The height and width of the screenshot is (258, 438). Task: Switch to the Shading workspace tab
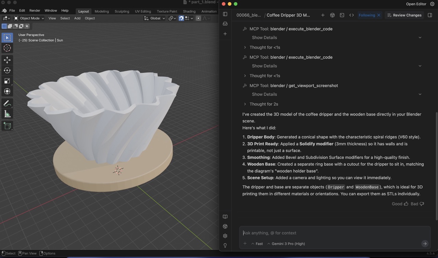tap(189, 11)
